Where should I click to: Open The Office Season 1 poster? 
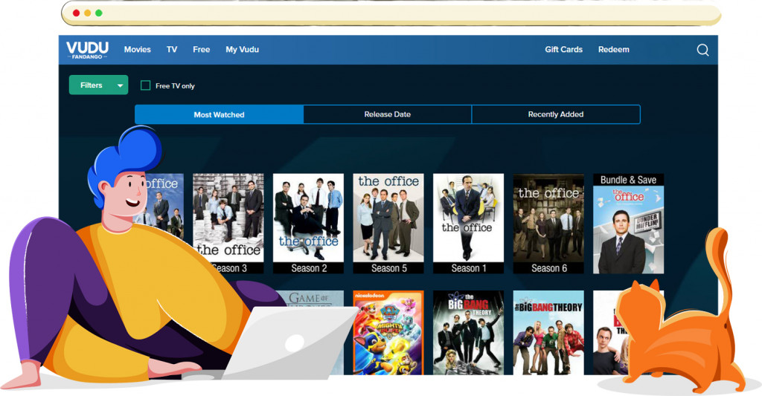click(x=469, y=224)
